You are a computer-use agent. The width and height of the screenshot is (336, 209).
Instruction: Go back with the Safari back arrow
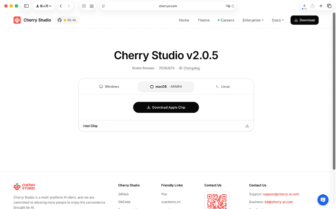[x=61, y=6]
